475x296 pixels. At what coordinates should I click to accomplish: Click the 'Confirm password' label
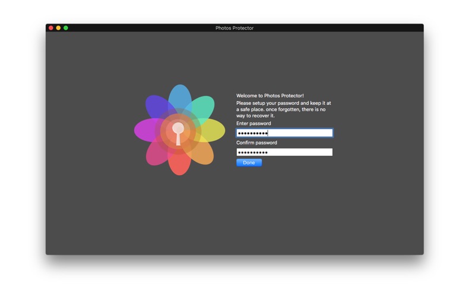tap(256, 143)
